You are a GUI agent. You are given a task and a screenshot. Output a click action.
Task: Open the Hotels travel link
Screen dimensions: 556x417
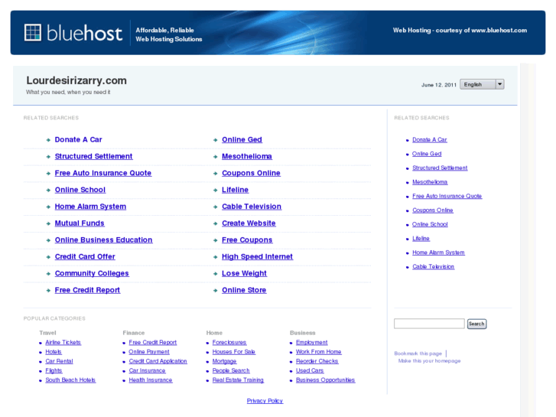pyautogui.click(x=54, y=352)
